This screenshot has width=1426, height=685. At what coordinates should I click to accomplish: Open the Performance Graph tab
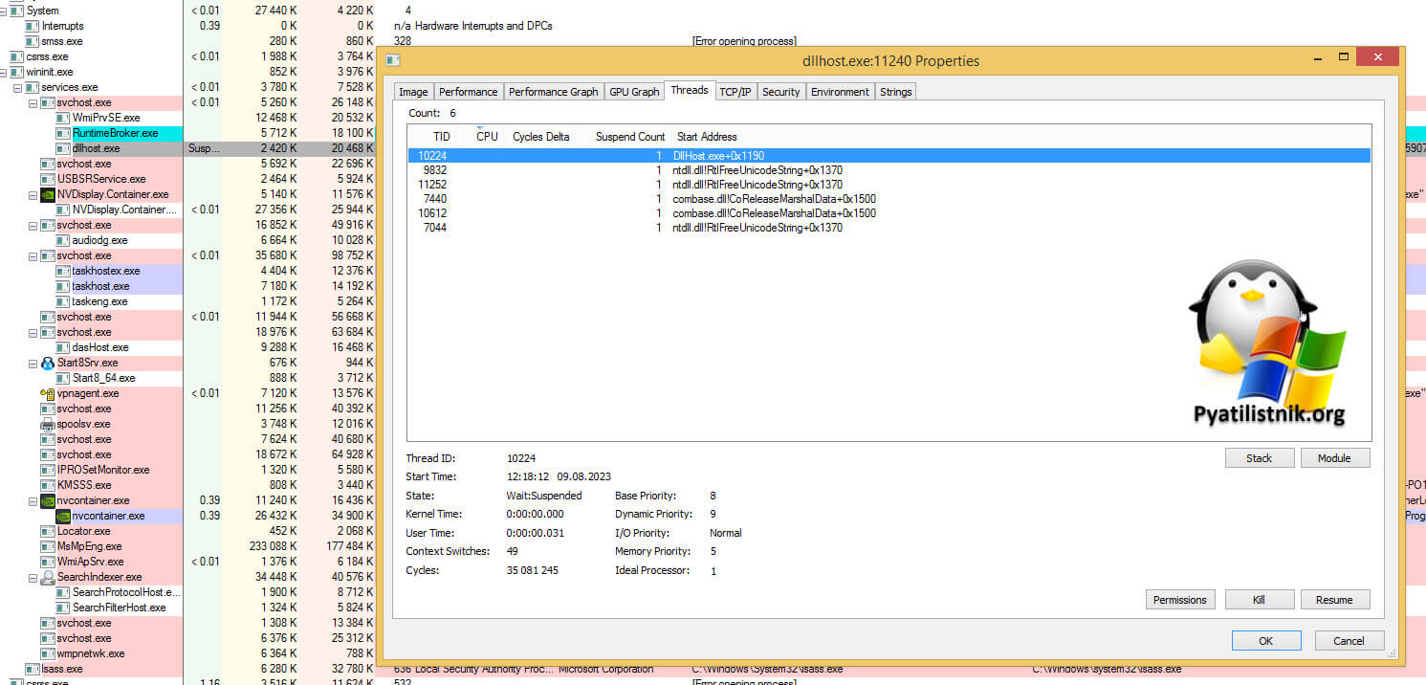(x=553, y=92)
